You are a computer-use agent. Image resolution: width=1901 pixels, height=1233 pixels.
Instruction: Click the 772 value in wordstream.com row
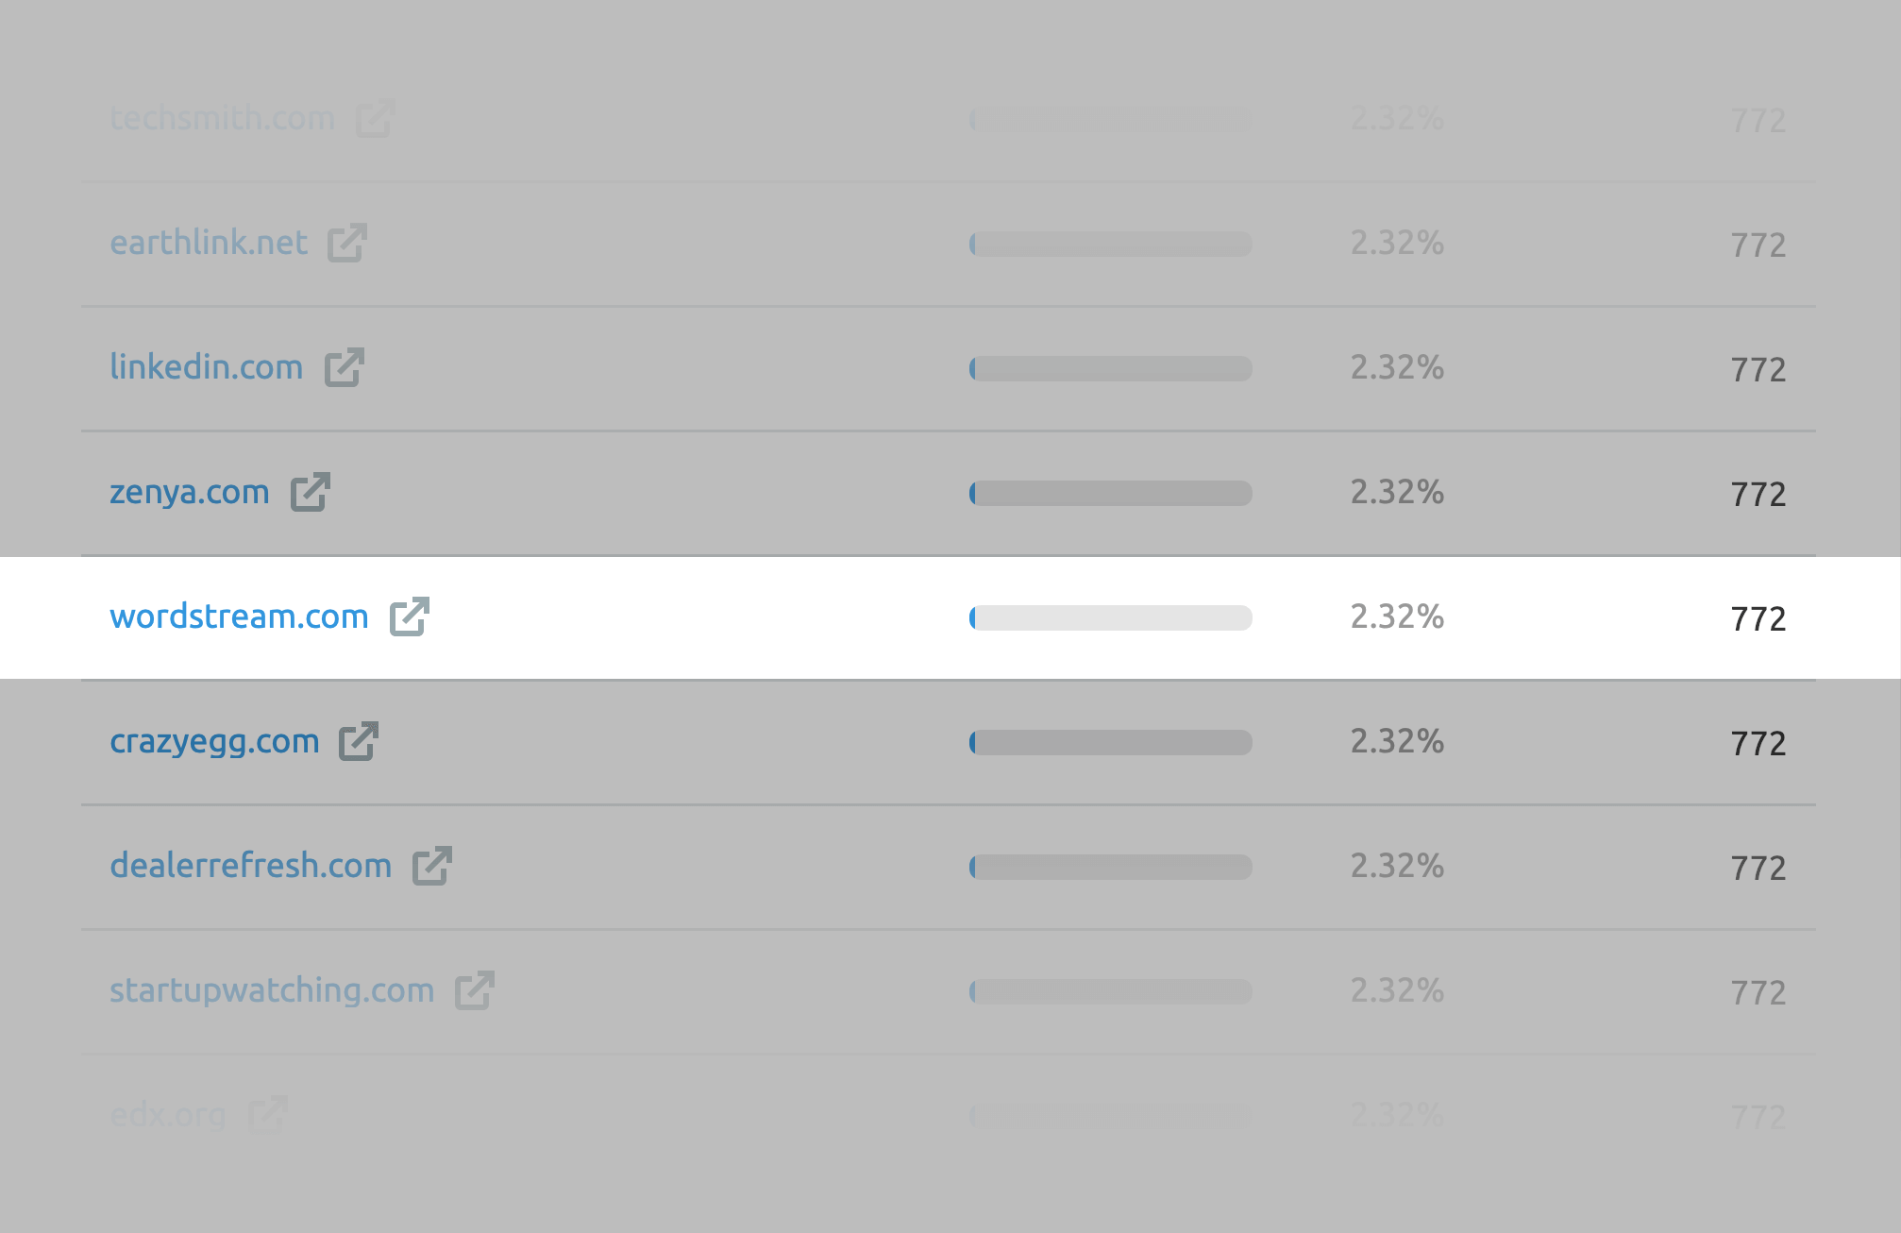pyautogui.click(x=1758, y=619)
